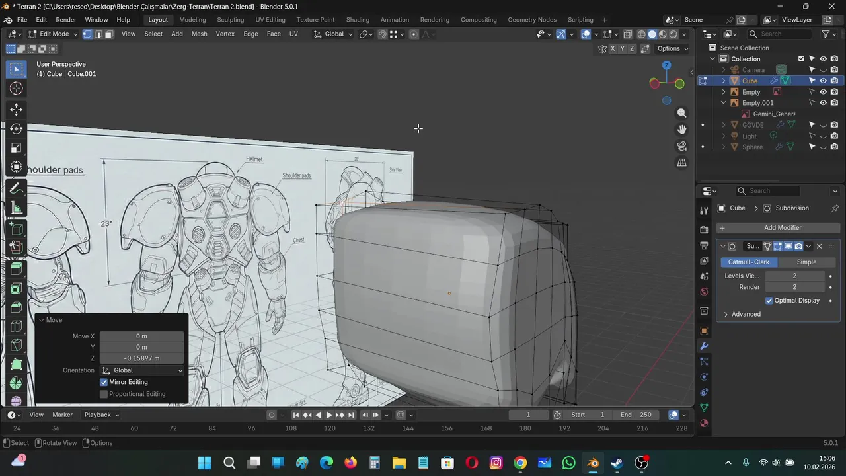
Task: Select the Simple subdivision type
Action: (x=806, y=262)
